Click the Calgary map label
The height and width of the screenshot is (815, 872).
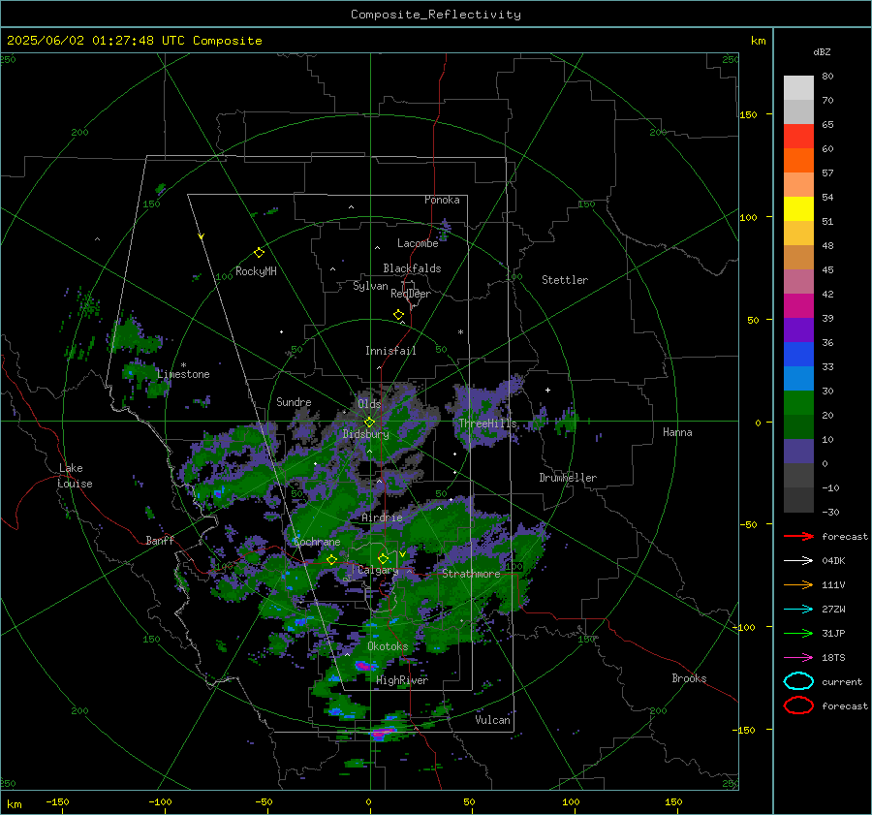(x=378, y=570)
